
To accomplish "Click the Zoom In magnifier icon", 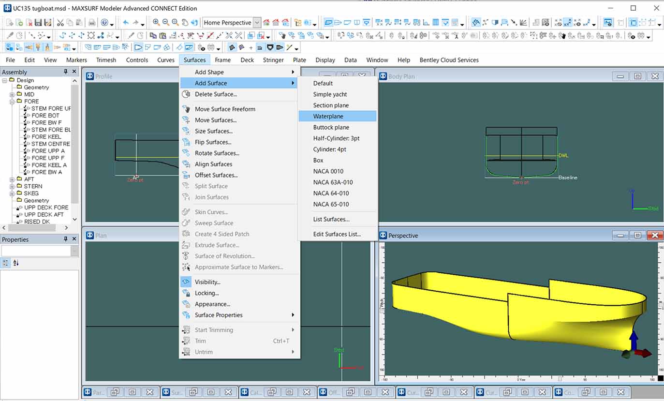I will (156, 22).
